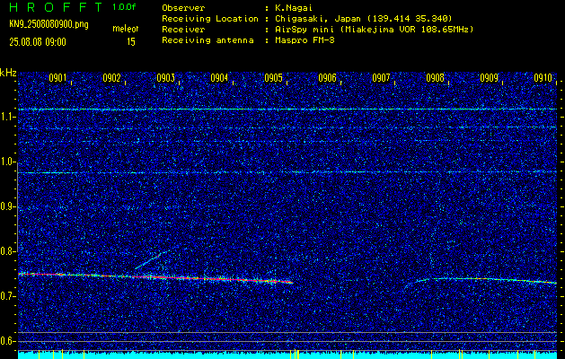Select antenna name Maspro FM-3
The width and height of the screenshot is (565, 359).
305,40
